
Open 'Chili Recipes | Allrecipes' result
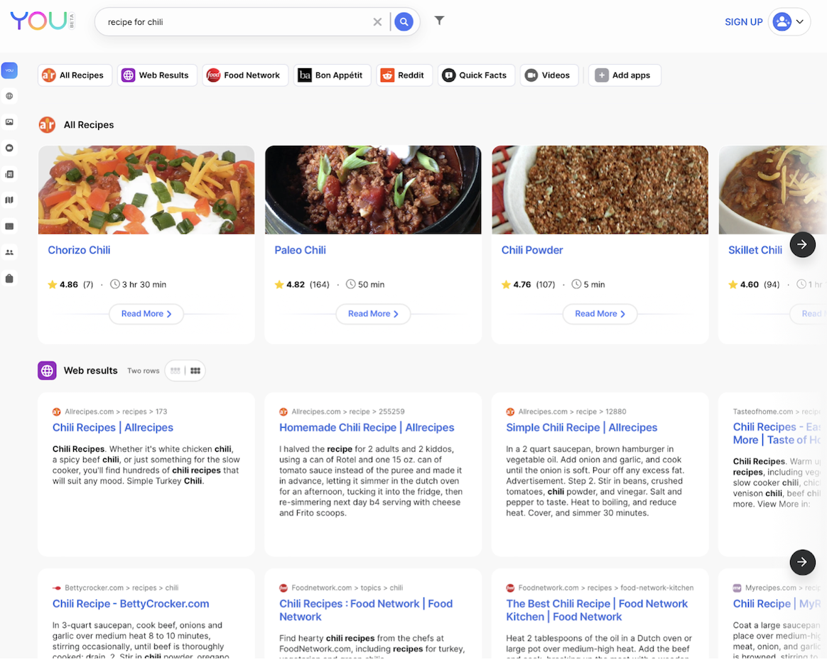pos(113,428)
